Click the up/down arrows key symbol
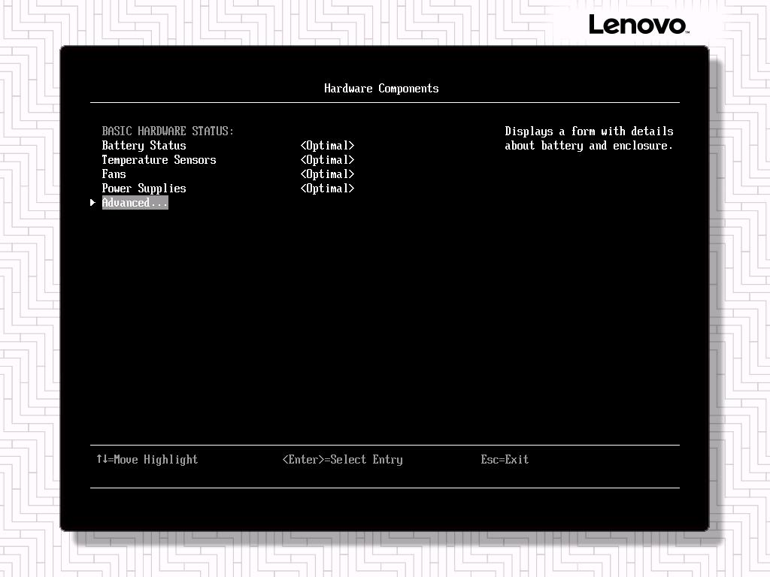Image resolution: width=770 pixels, height=577 pixels. [102, 459]
